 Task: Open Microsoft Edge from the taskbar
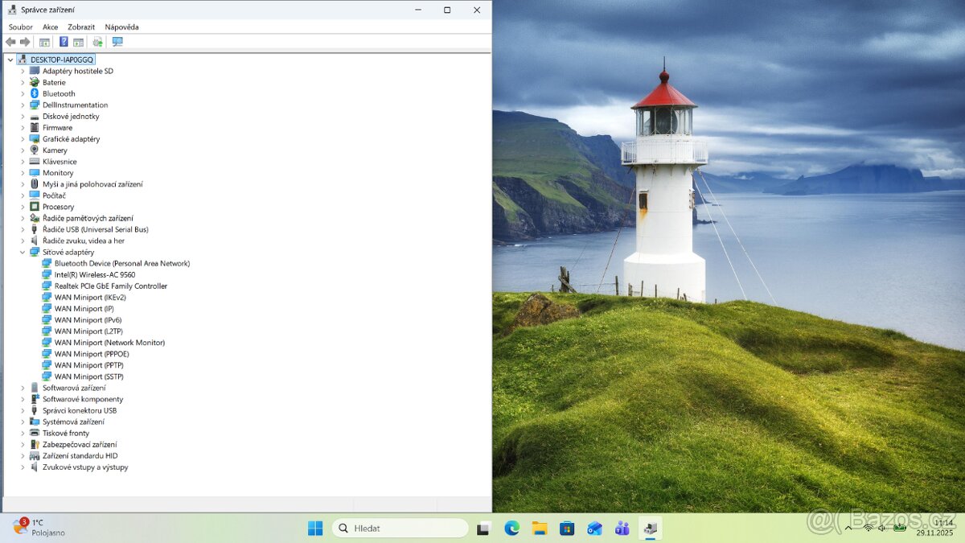point(511,529)
